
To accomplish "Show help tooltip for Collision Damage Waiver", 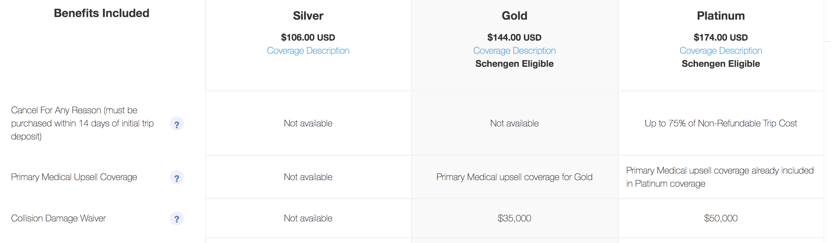I will (x=177, y=219).
